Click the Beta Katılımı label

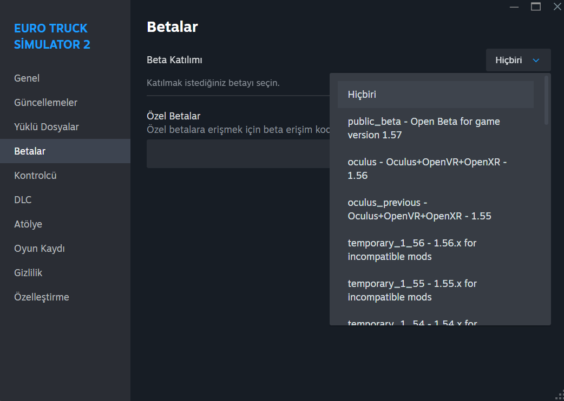[174, 60]
